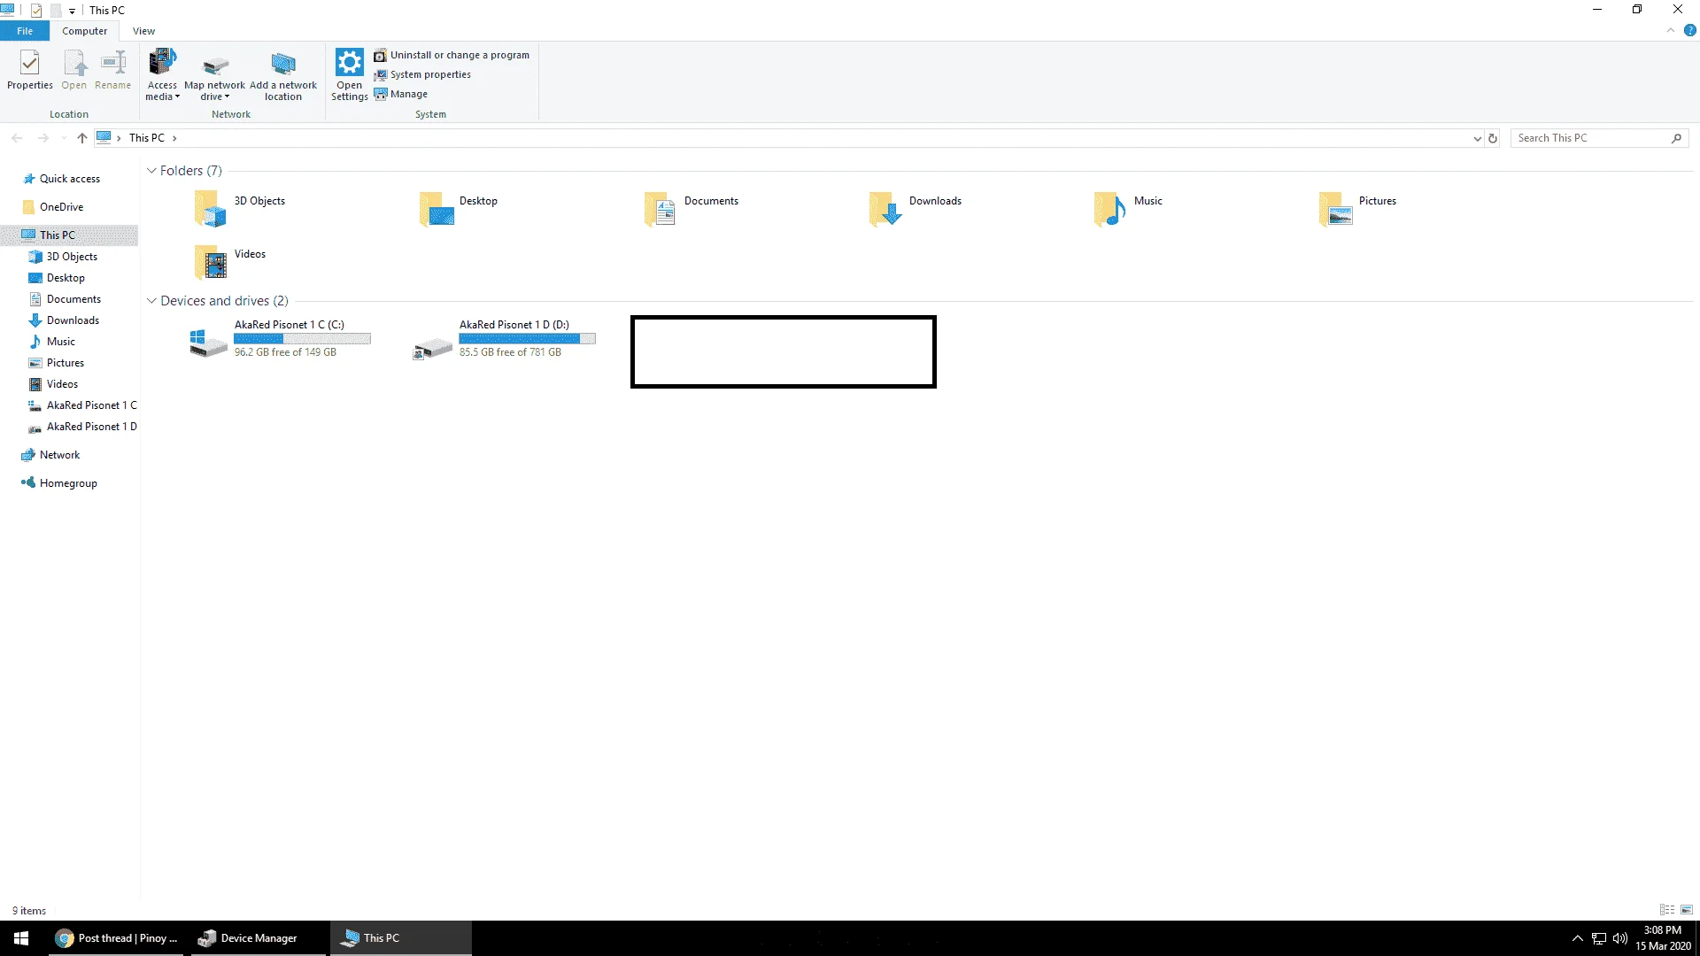Switch to the View tab
Image resolution: width=1700 pixels, height=956 pixels.
tap(143, 31)
